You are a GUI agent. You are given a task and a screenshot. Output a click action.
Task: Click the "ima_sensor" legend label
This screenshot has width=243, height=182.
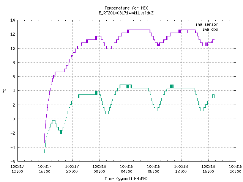207,24
